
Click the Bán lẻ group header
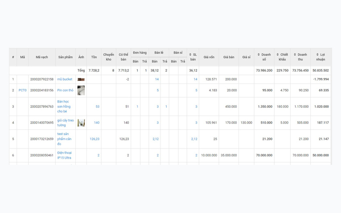click(159, 53)
